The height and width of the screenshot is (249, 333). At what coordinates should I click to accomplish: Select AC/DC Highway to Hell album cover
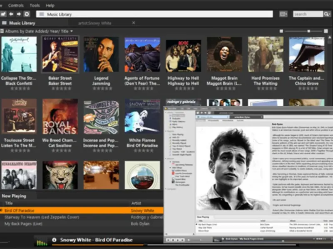183,56
